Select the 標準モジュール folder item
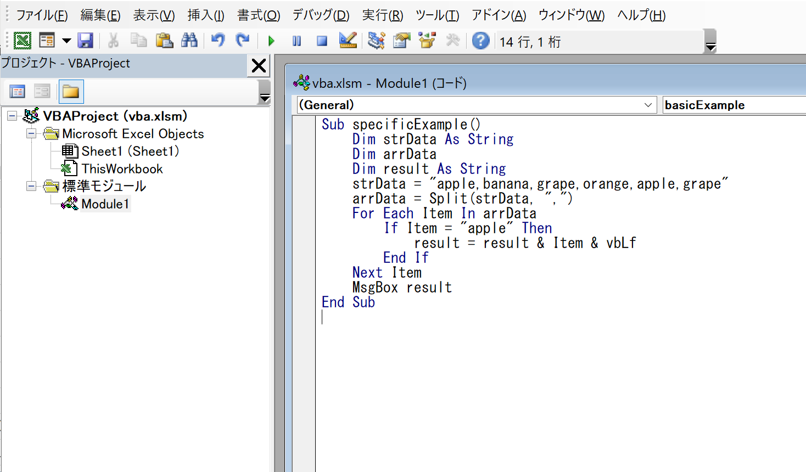 pyautogui.click(x=104, y=186)
